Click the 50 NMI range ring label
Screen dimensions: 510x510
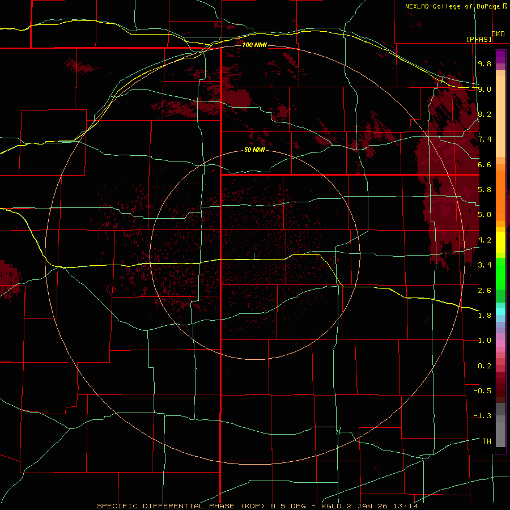coord(254,150)
